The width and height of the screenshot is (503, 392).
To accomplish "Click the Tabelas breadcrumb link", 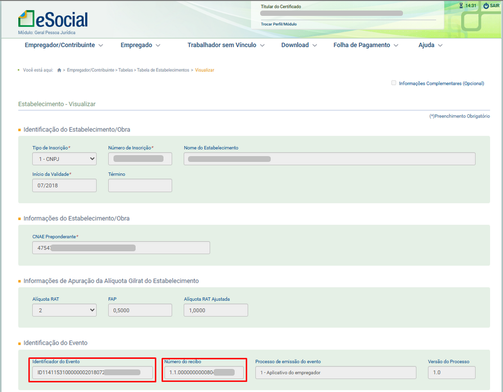I will pos(126,70).
